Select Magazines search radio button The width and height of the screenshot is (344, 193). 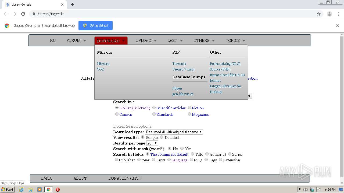[x=189, y=114]
